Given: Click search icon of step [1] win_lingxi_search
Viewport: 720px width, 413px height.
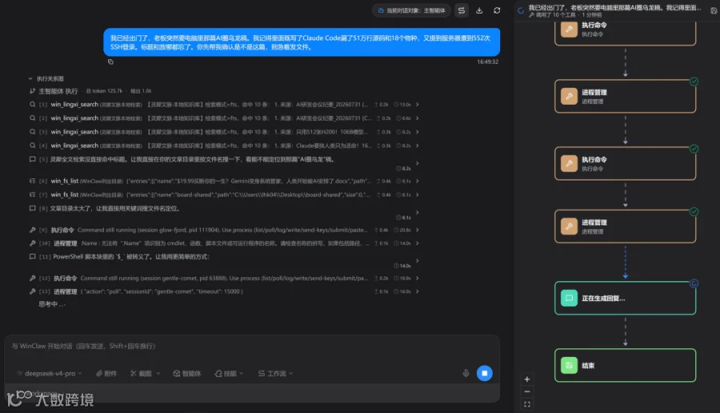Looking at the screenshot, I should point(33,105).
